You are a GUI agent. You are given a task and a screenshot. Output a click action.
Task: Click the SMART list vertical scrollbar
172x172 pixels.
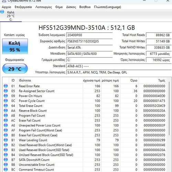pos(169,108)
